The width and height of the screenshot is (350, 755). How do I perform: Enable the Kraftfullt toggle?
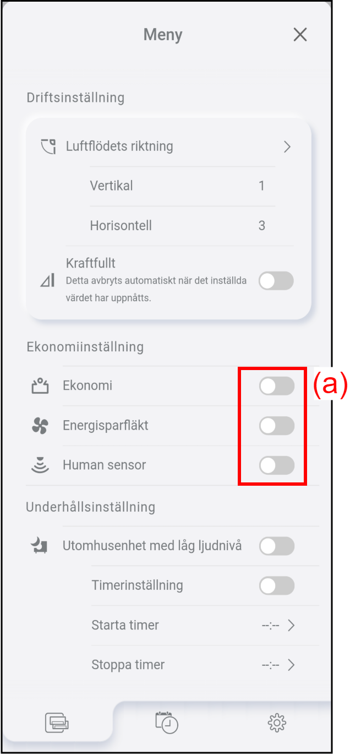[276, 281]
